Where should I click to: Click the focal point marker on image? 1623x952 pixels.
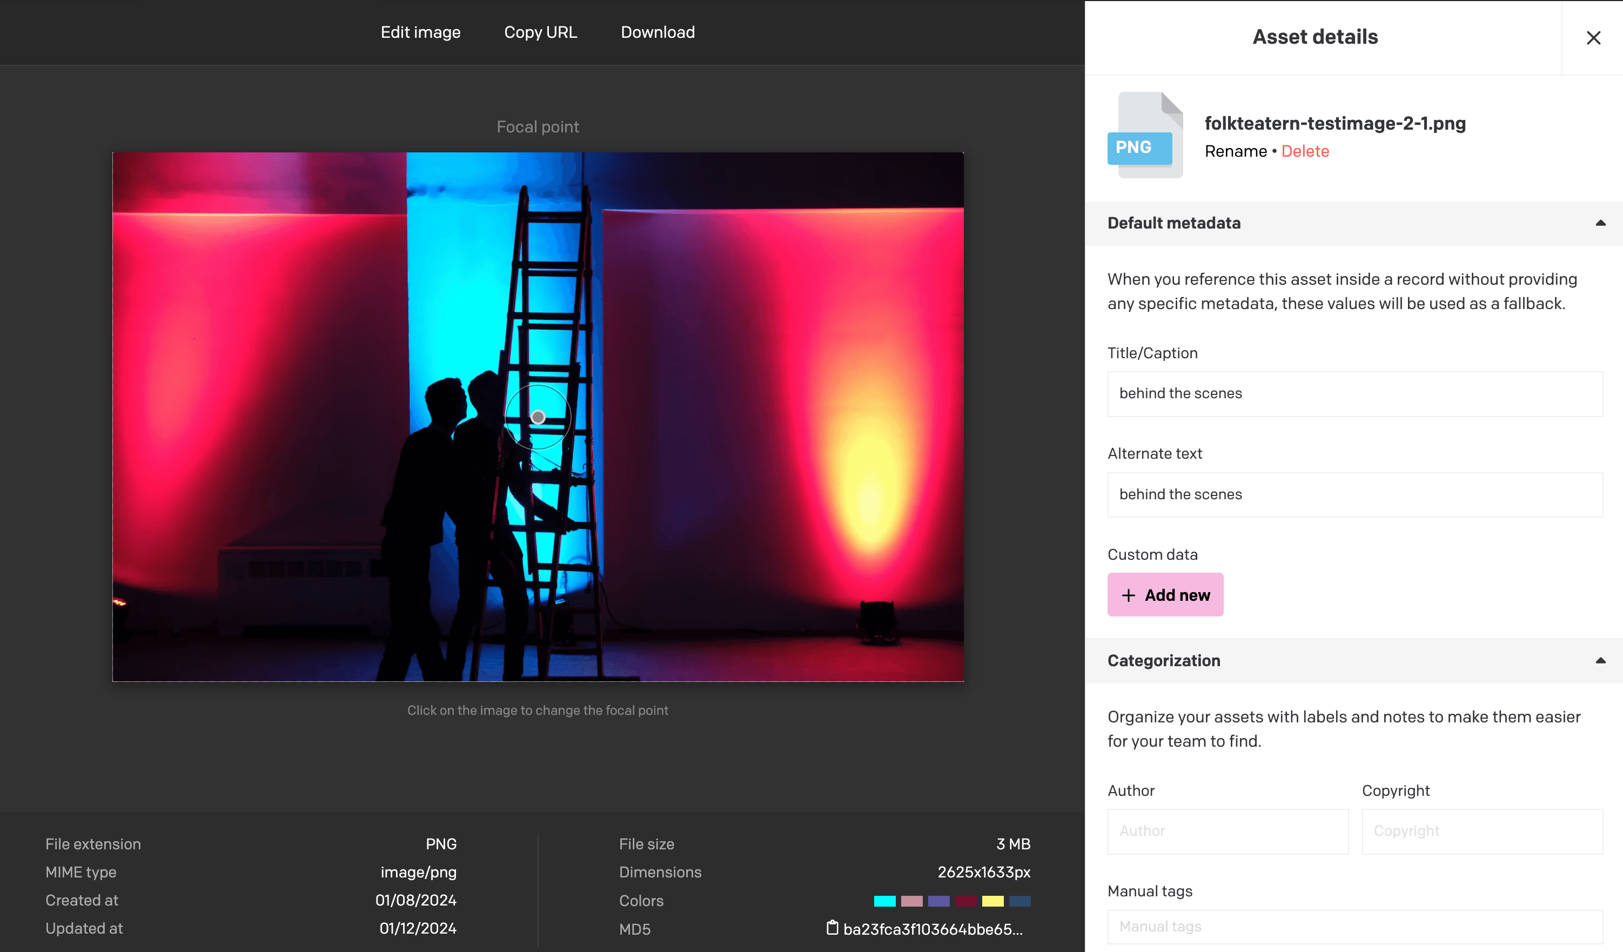click(x=539, y=417)
